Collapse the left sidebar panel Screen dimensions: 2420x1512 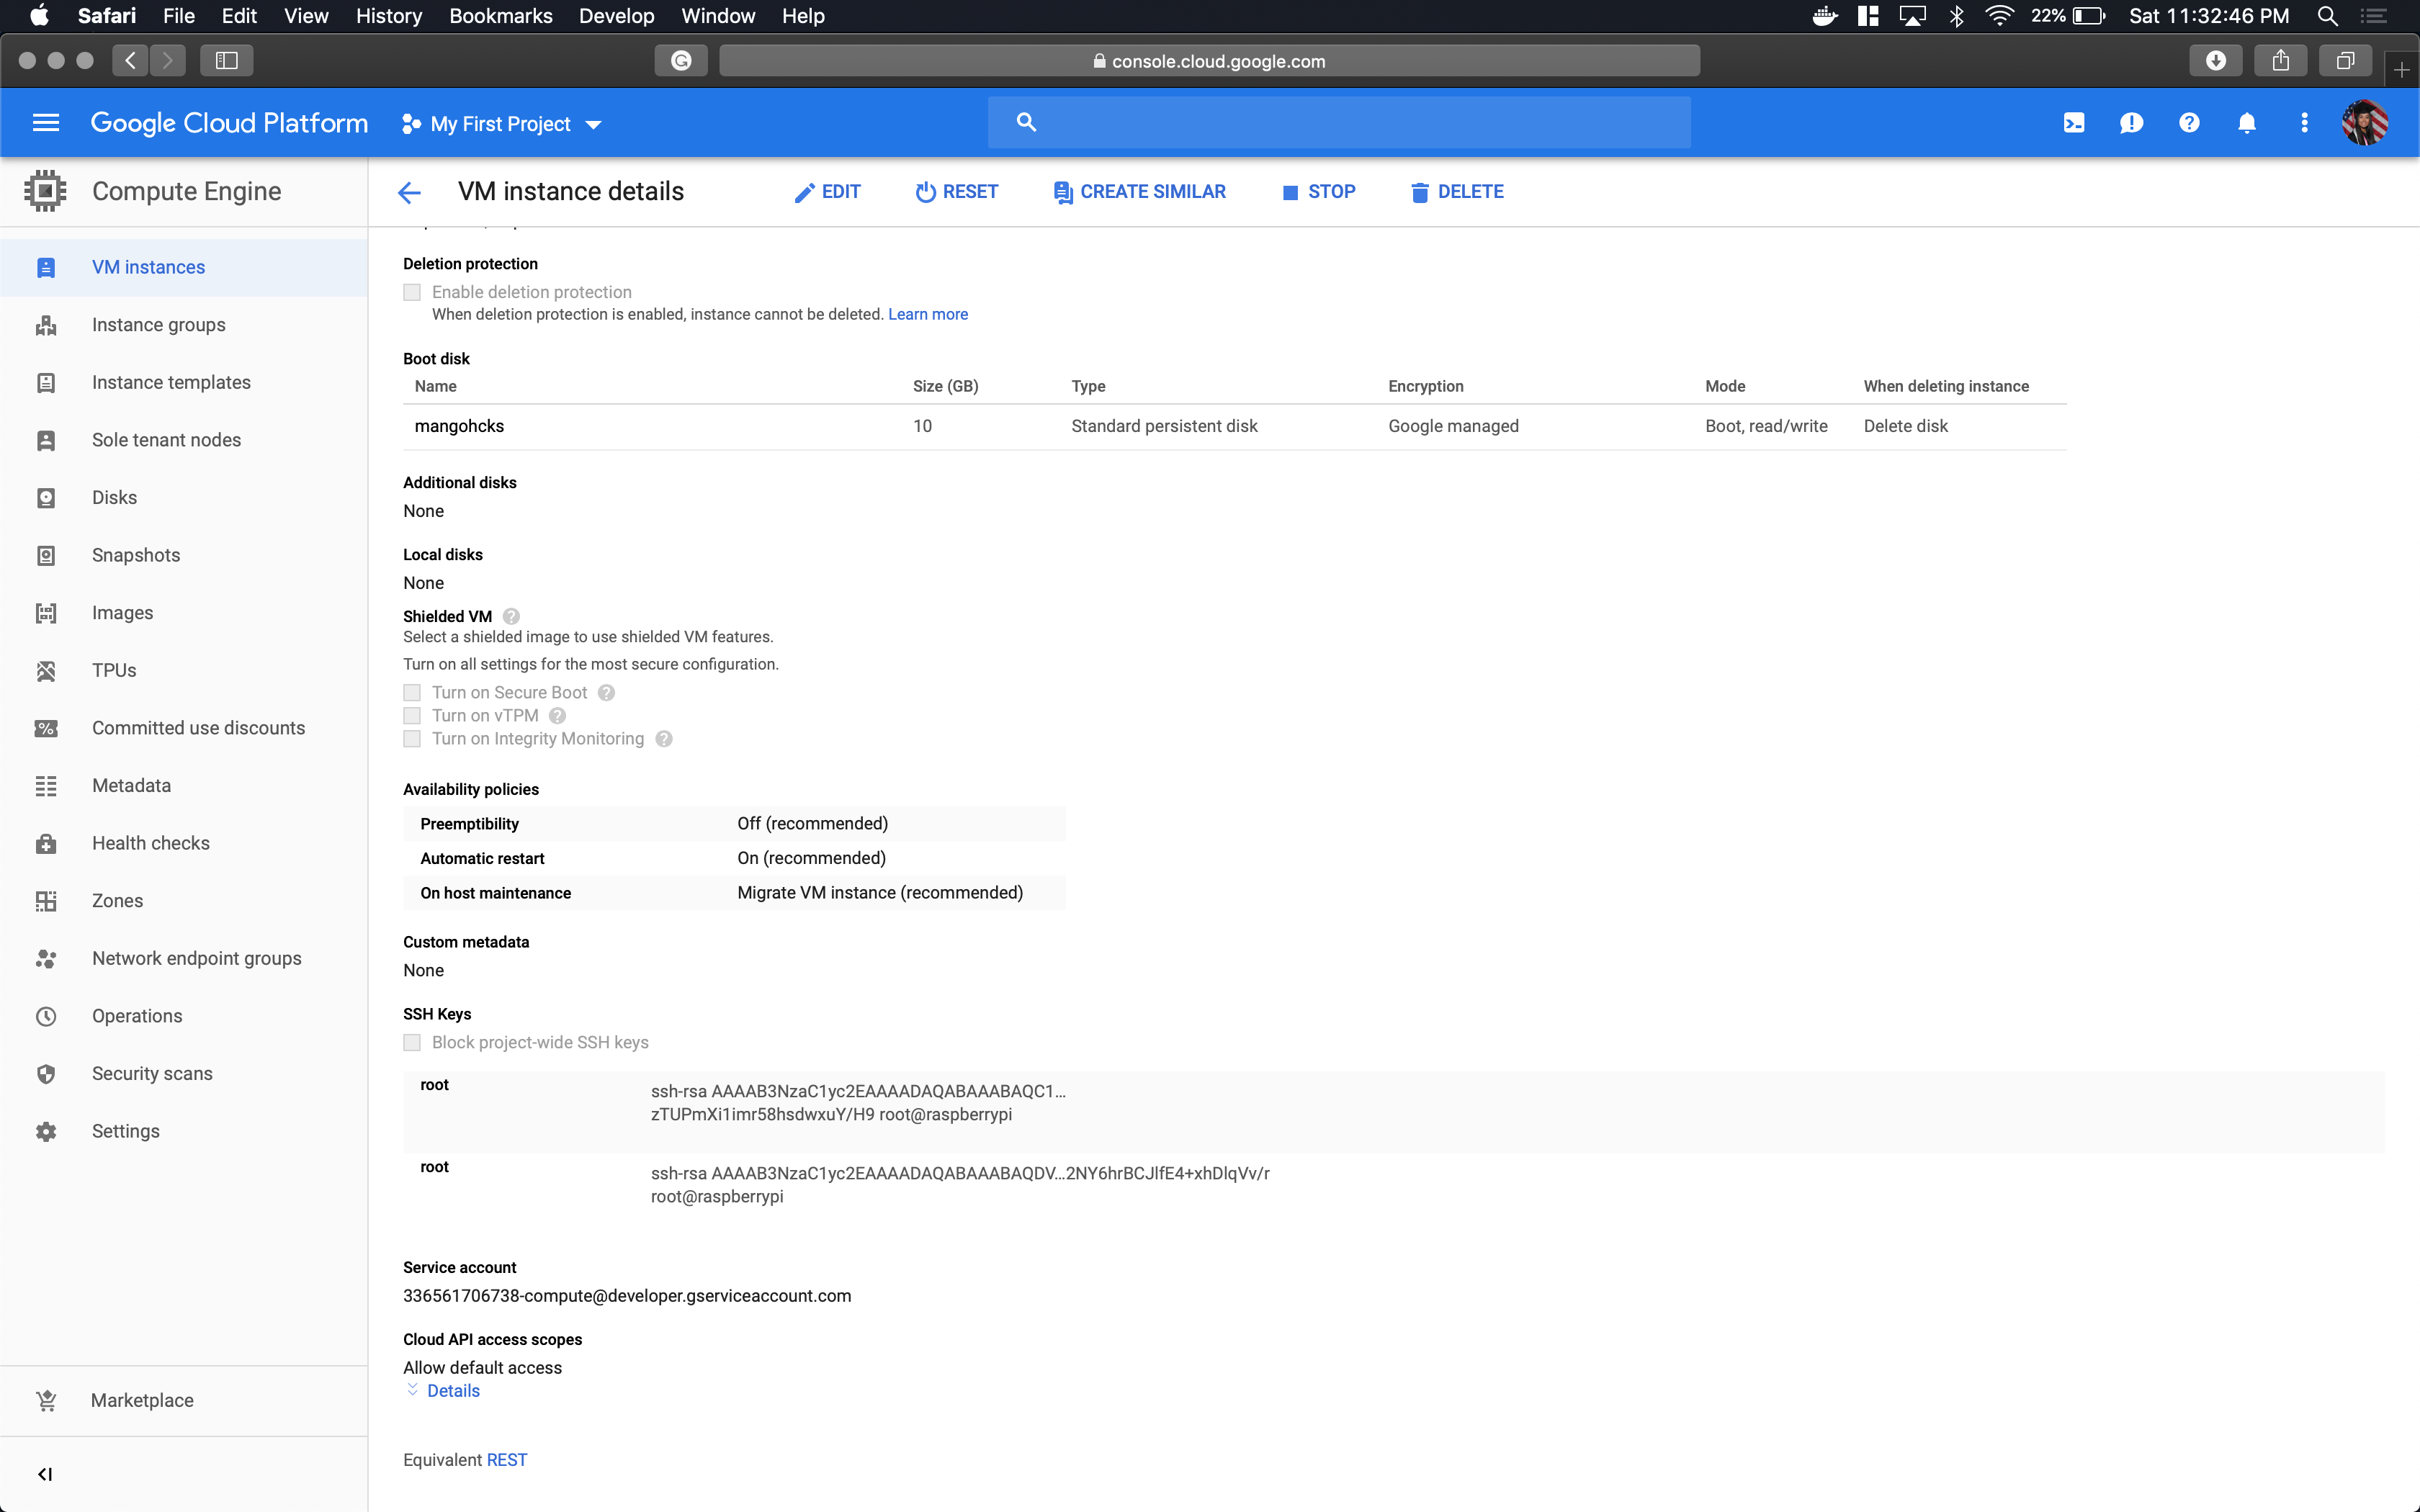(45, 1474)
